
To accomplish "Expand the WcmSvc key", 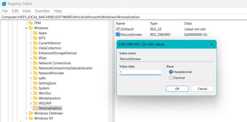I will pyautogui.click(x=31, y=93).
